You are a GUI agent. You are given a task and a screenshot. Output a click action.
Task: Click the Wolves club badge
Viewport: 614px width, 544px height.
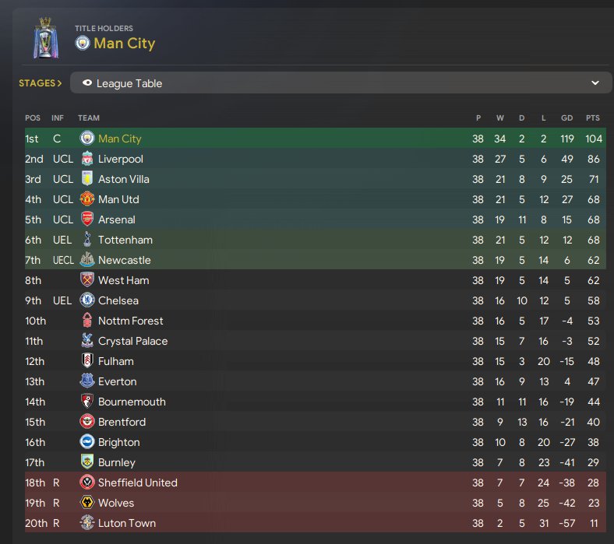87,503
